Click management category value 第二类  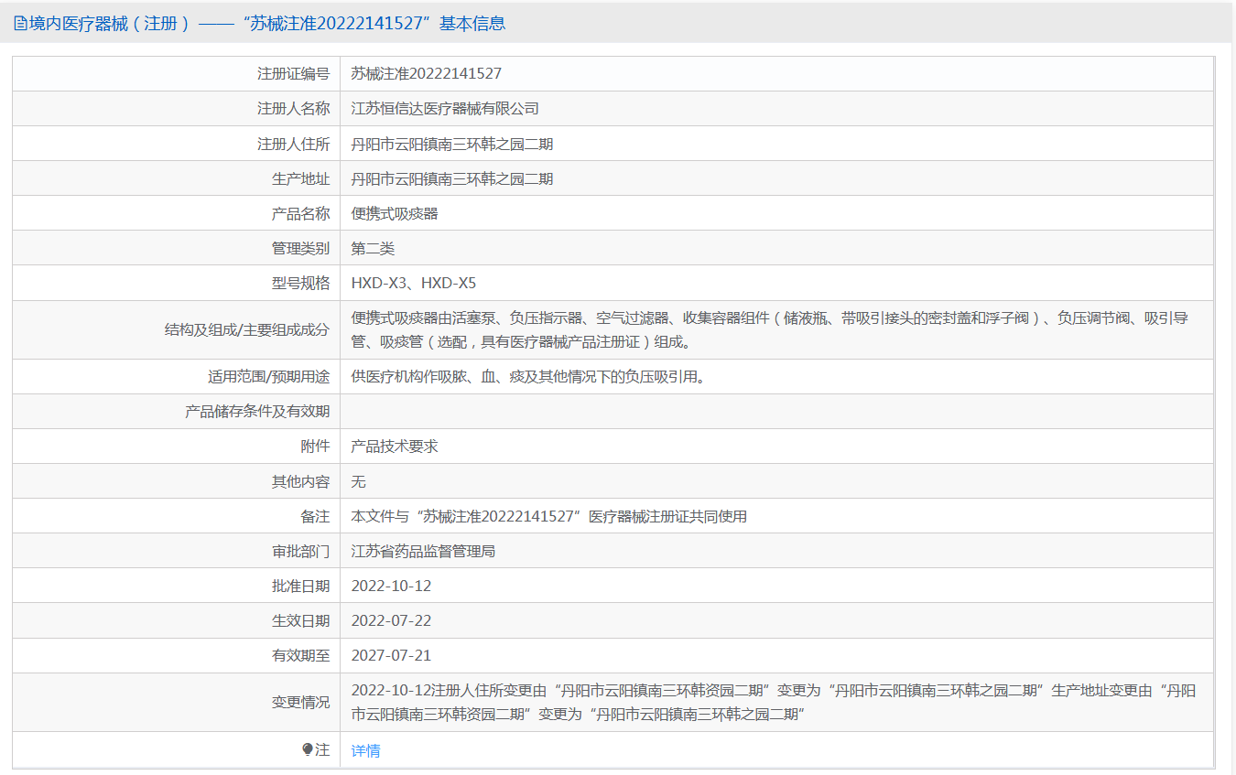(373, 248)
